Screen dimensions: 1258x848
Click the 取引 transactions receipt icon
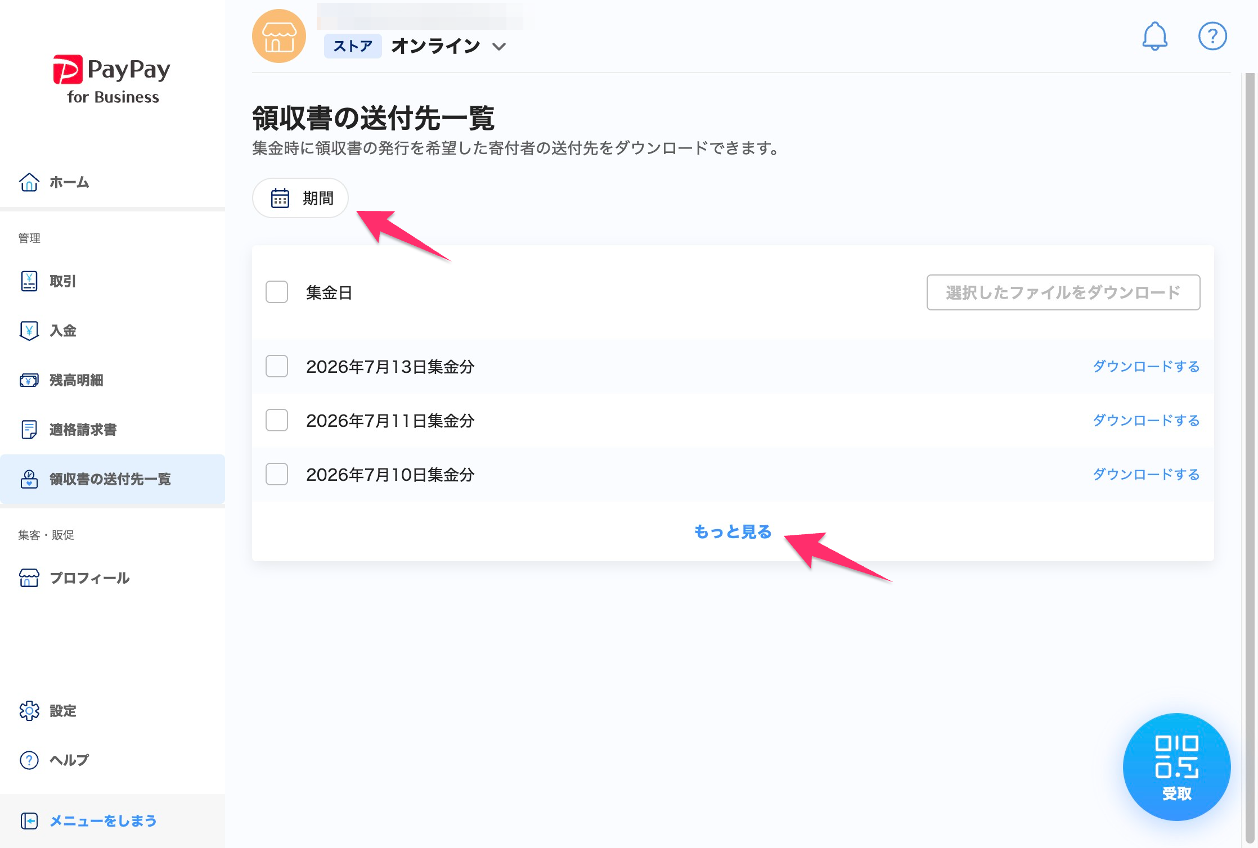29,281
